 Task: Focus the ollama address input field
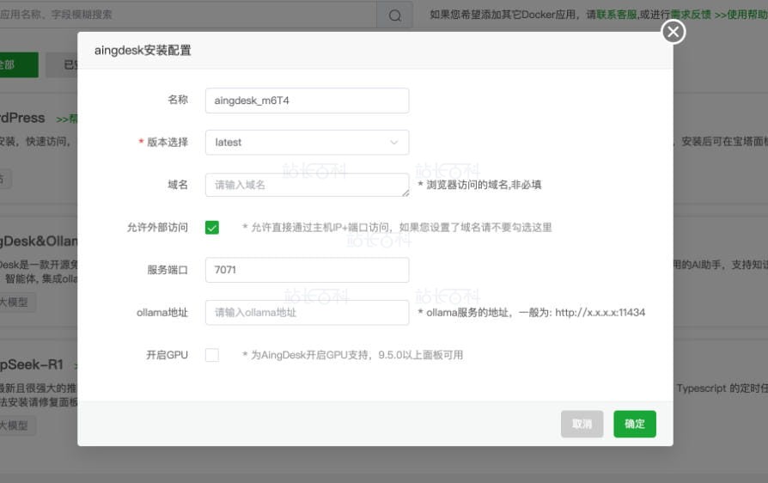307,313
